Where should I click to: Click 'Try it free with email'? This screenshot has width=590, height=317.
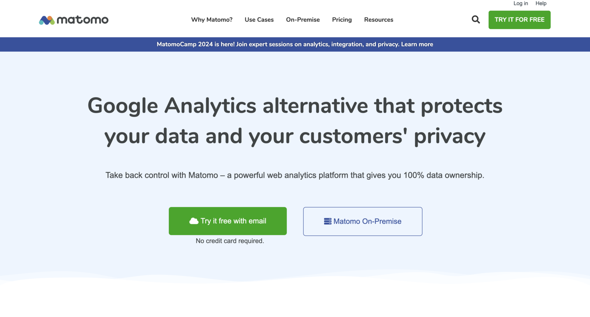point(228,221)
